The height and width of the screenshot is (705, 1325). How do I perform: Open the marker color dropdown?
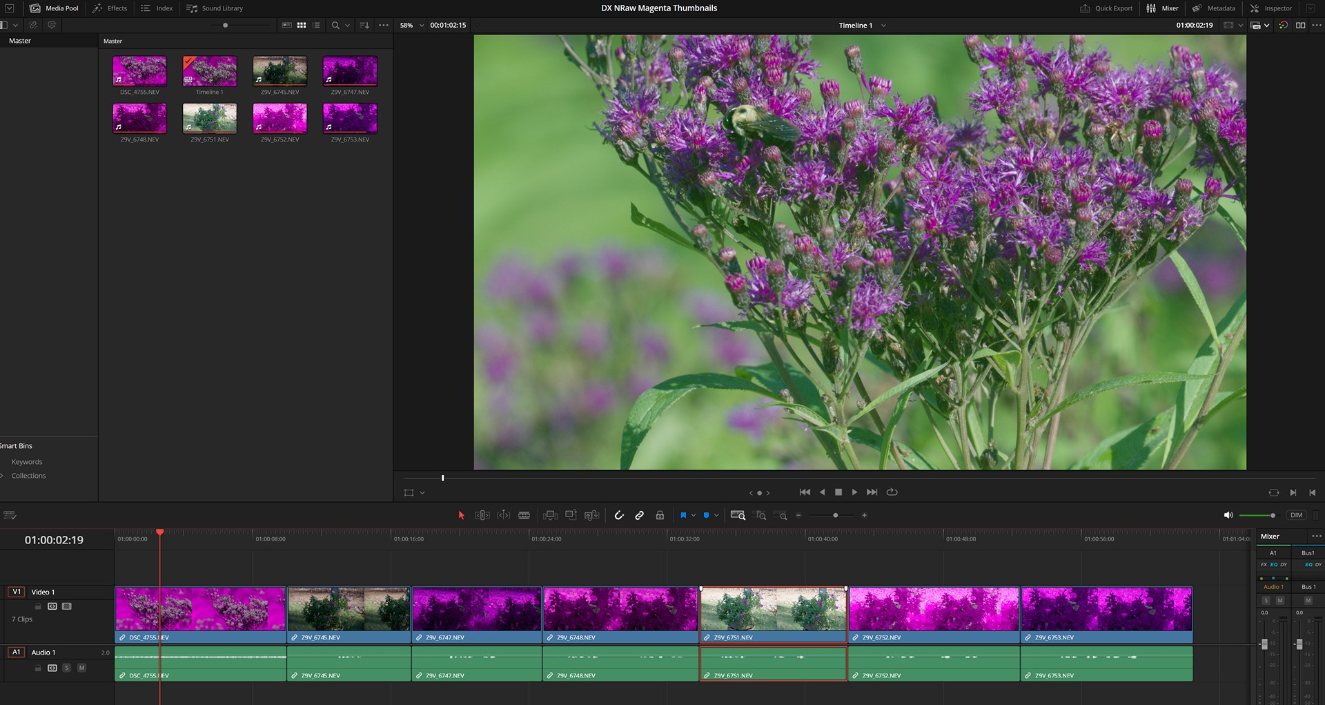[x=716, y=515]
